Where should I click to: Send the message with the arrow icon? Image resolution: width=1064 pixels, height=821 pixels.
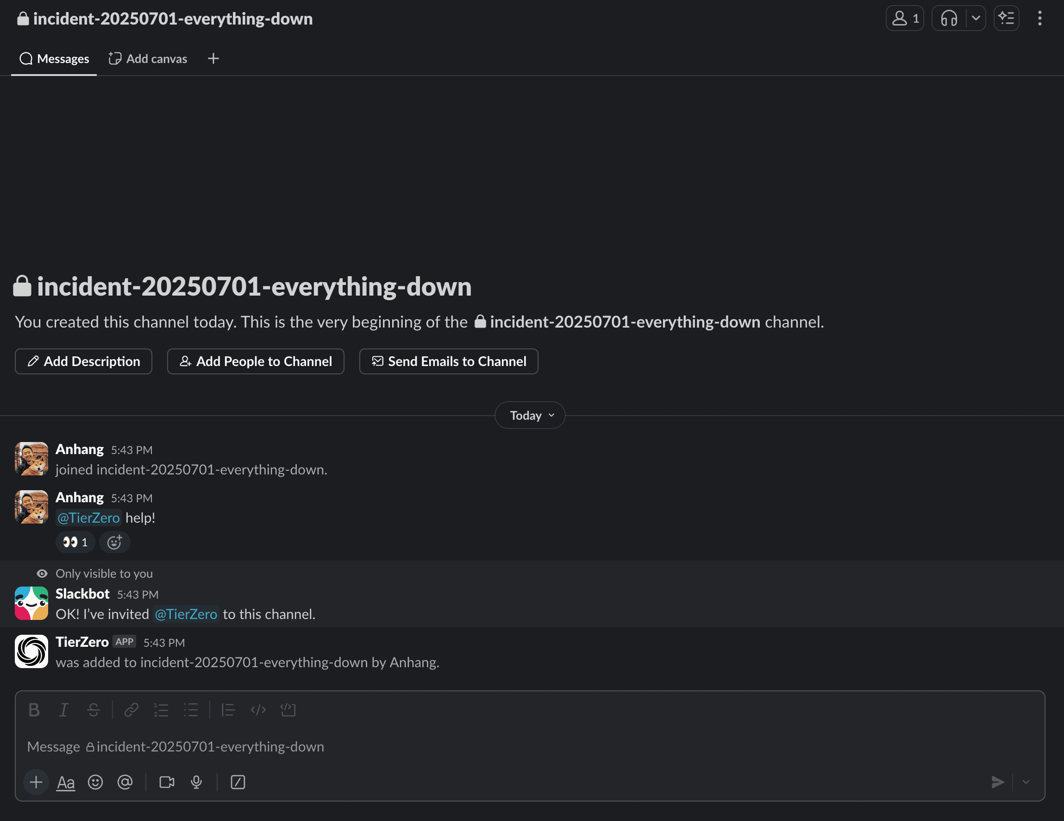pyautogui.click(x=998, y=782)
